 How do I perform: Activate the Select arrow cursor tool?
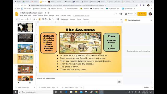[x=40, y=19]
